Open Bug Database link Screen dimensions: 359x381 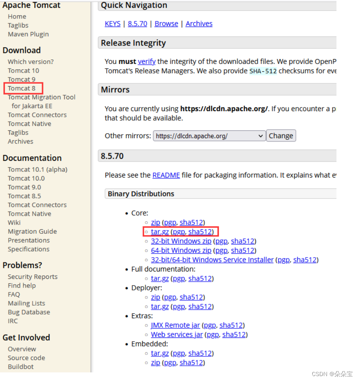pos(29,312)
